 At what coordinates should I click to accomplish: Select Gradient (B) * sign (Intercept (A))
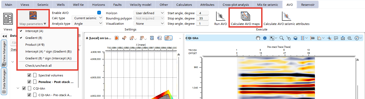[47, 58]
